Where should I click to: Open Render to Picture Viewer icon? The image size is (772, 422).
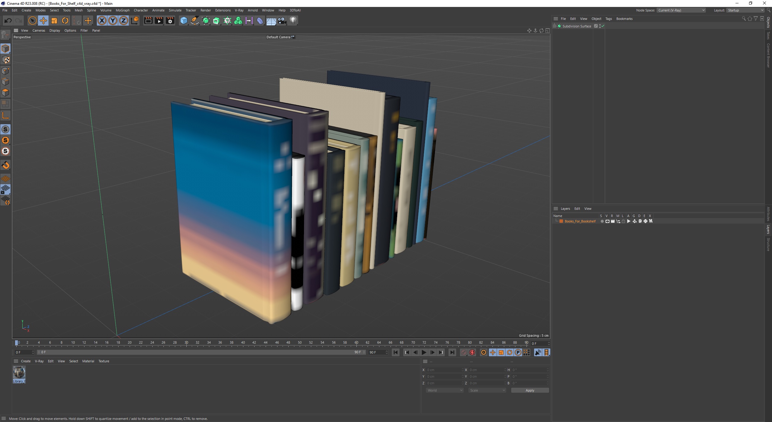point(159,20)
